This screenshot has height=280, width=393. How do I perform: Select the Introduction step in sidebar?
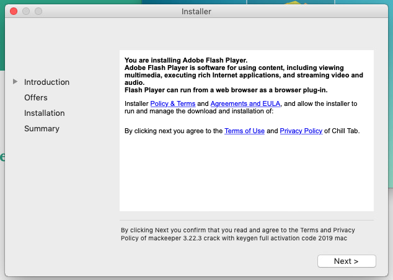click(x=46, y=82)
